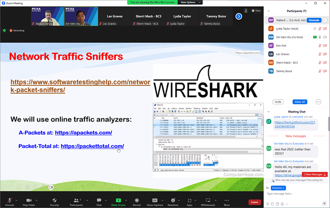Click the Invite button
This screenshot has height=208, width=330.
278,102
